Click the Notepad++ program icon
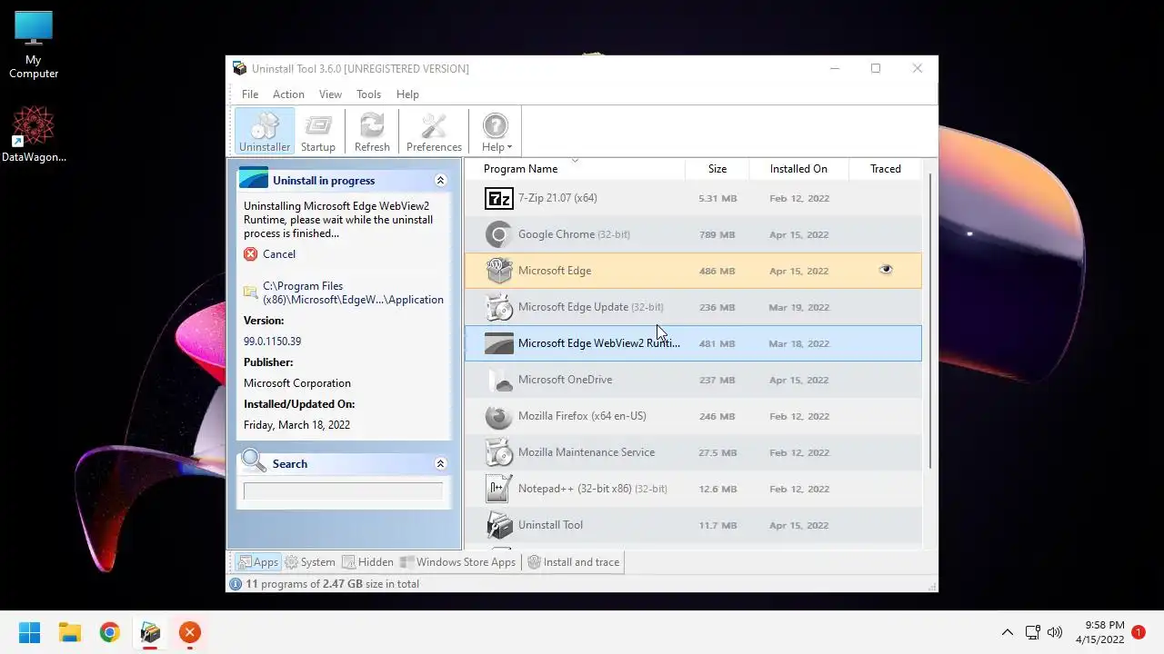This screenshot has width=1164, height=654. pyautogui.click(x=498, y=489)
